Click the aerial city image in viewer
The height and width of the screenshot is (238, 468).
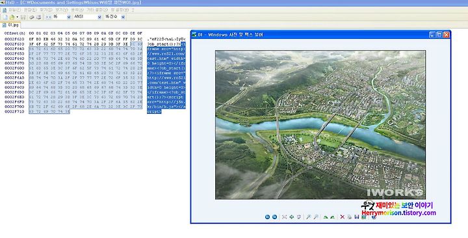coord(320,125)
